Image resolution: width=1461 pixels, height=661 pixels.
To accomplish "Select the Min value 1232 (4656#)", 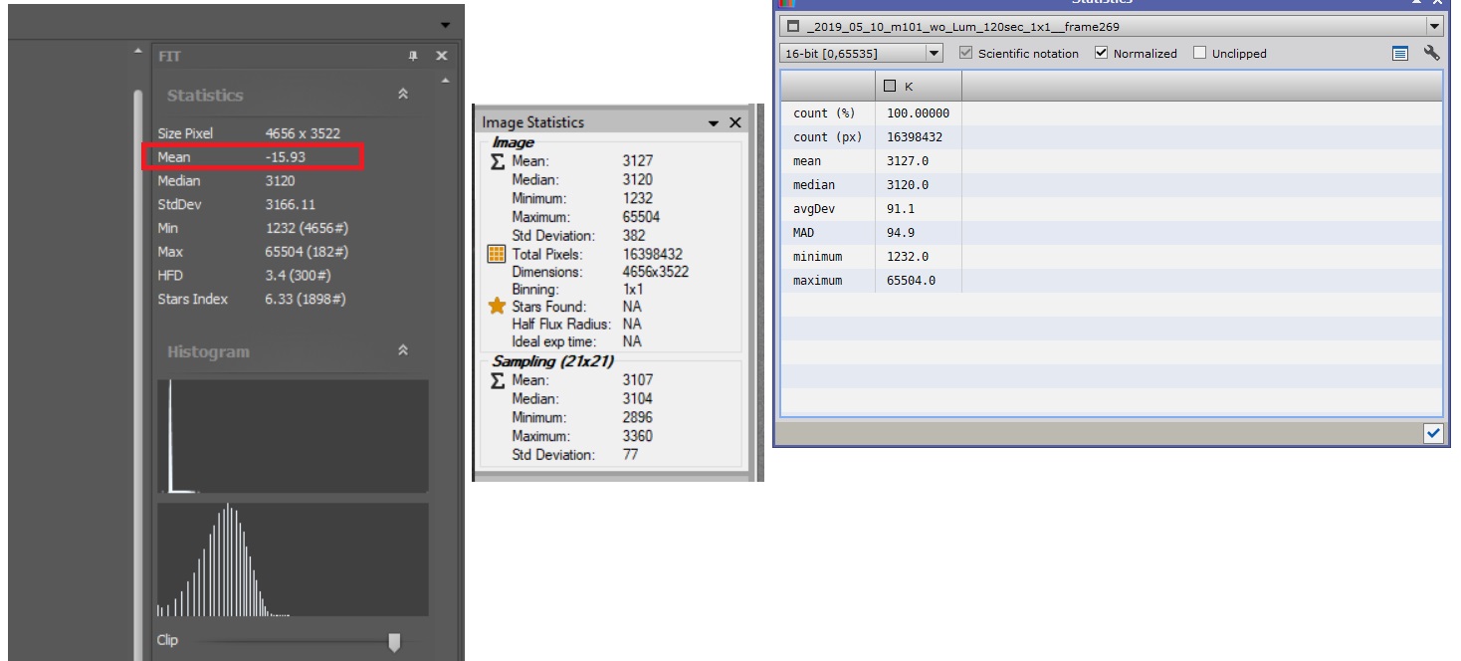I will click(307, 228).
